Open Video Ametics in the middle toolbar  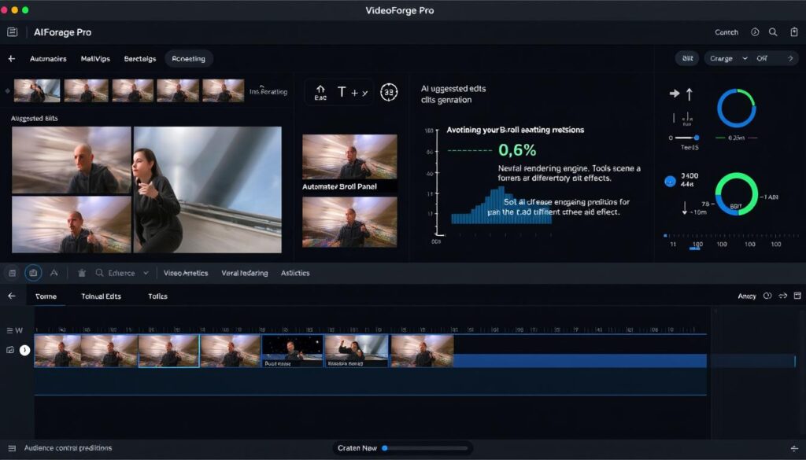(x=186, y=273)
